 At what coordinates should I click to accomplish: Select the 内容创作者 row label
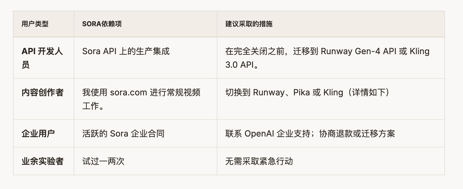[x=43, y=93]
